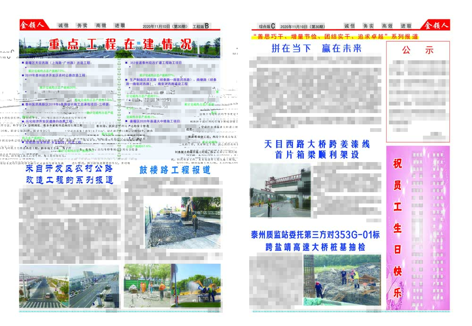Click the headline line 改造工程的系列报道

pyautogui.click(x=69, y=180)
